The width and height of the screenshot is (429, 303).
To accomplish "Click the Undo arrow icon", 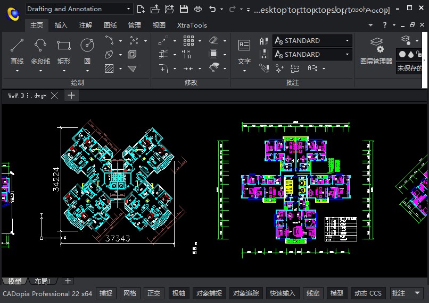I will coord(212,9).
